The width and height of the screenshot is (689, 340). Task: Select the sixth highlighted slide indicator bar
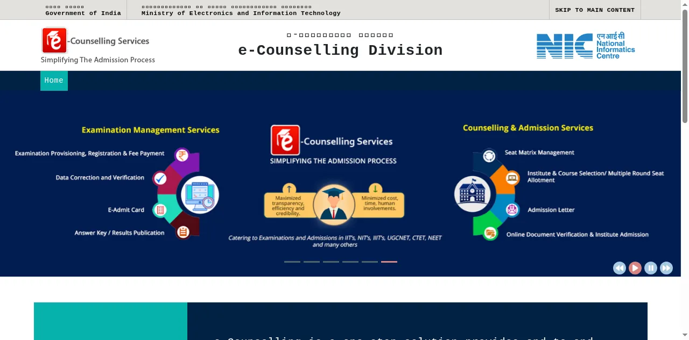tap(389, 262)
